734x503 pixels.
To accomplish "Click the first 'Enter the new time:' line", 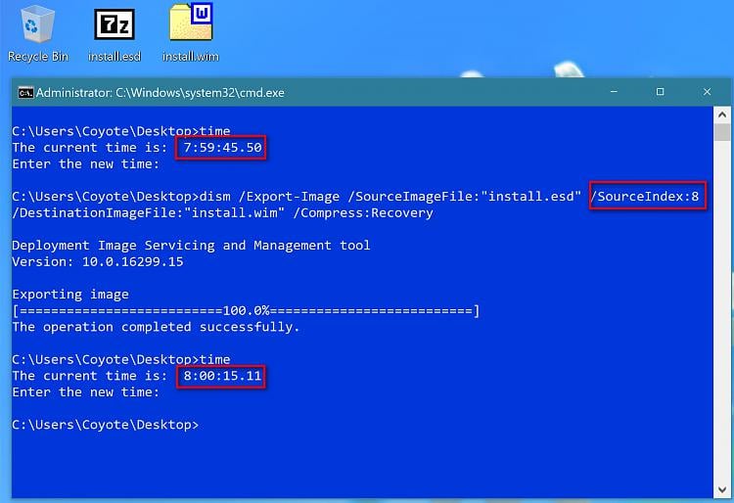I will (x=86, y=164).
